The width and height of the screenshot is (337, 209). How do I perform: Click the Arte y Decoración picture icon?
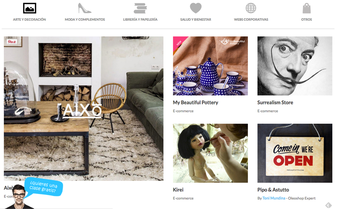29,8
